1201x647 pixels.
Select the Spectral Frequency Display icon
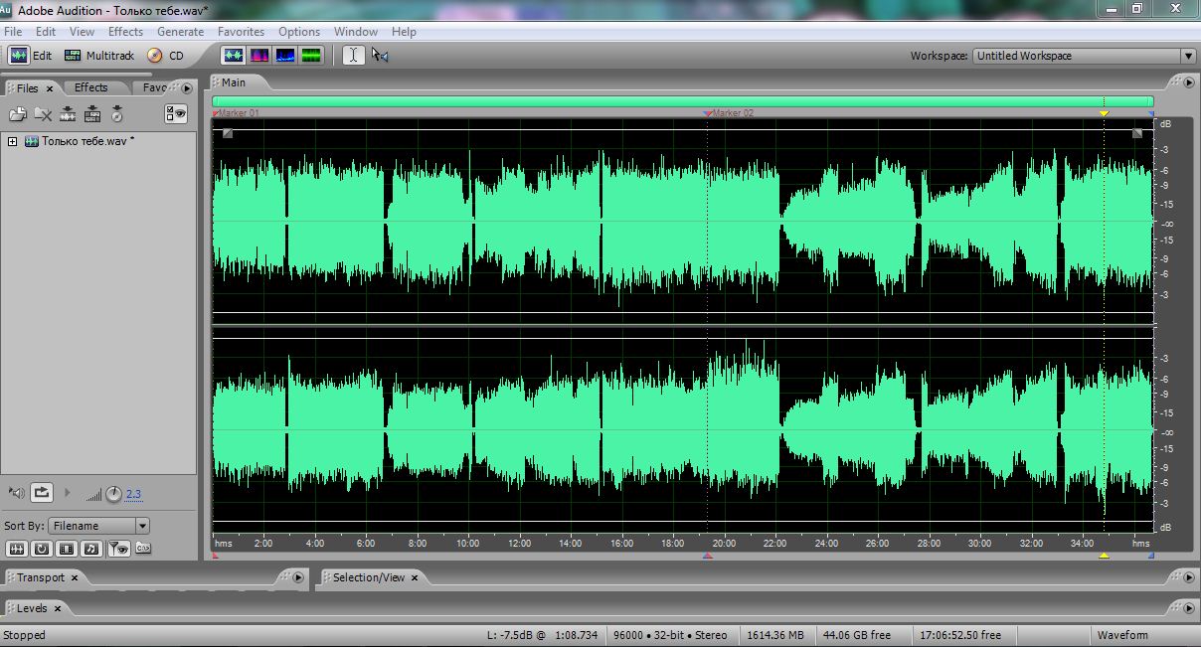259,56
